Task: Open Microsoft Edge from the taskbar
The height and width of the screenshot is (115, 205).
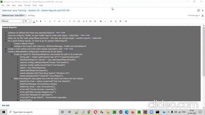Action: tap(127, 112)
